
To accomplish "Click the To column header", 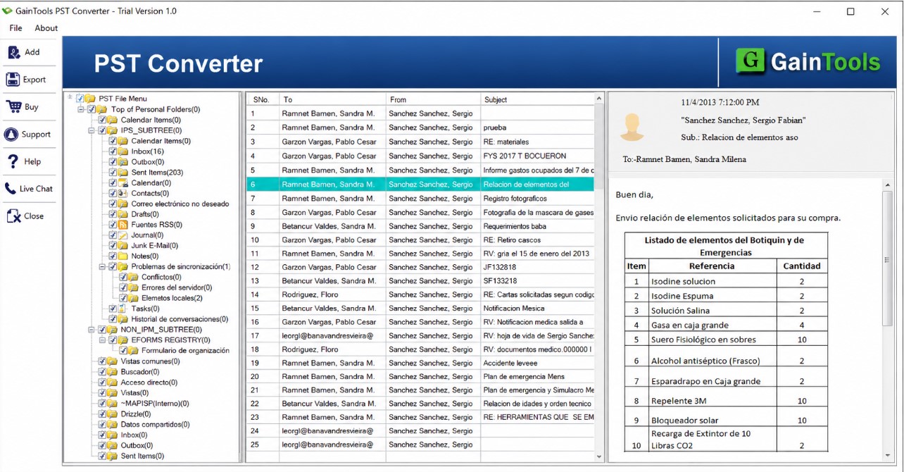I will coord(332,99).
